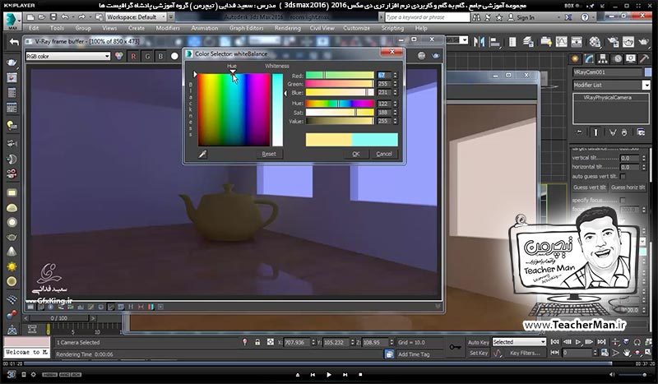Toggle the auto guess vert tilt checkbox
658x384 pixels.
pyautogui.click(x=623, y=176)
